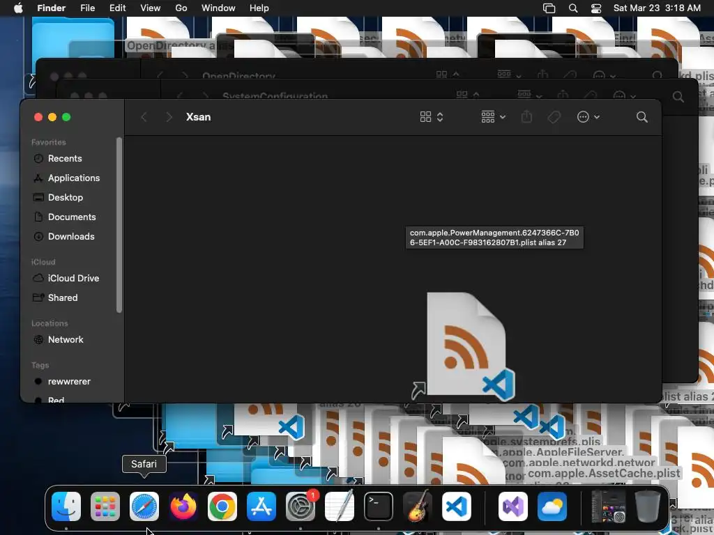Open the Window menu

point(218,8)
